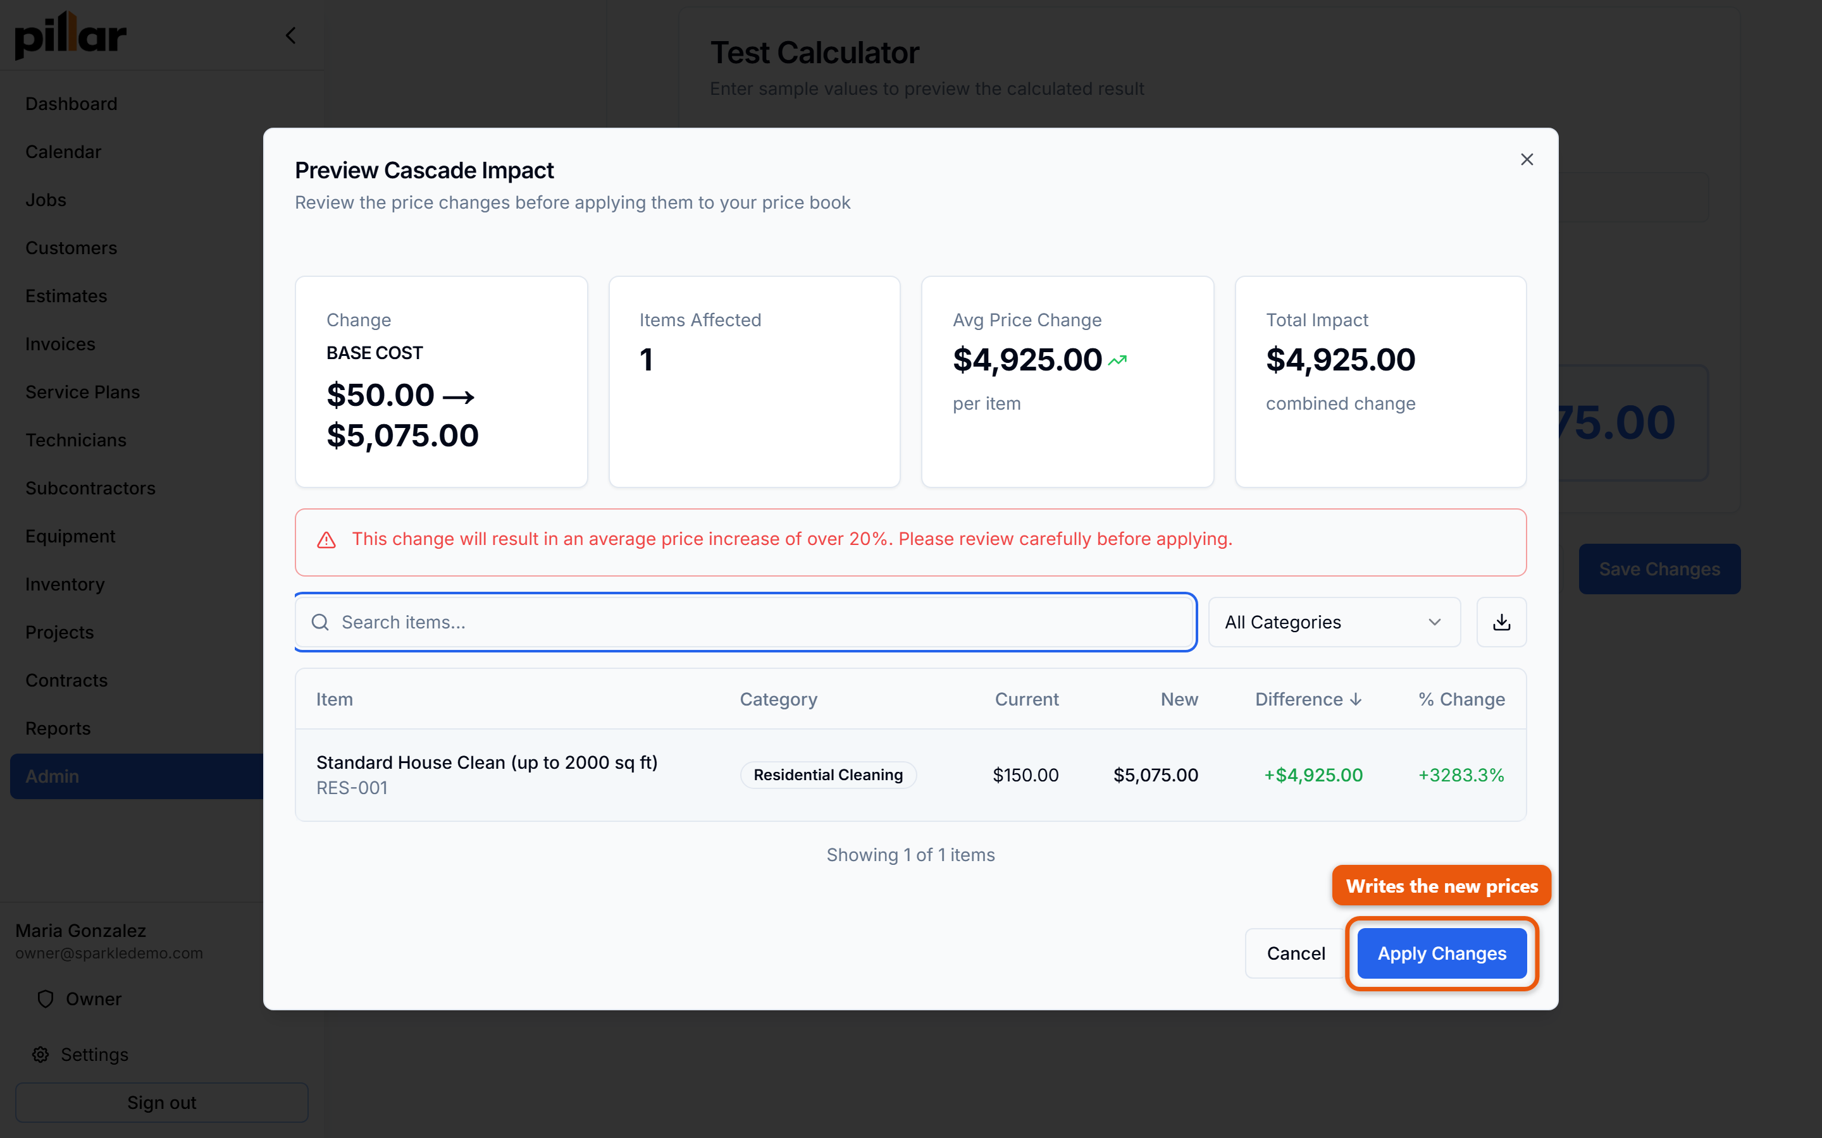
Task: Navigate to Projects
Action: point(59,632)
